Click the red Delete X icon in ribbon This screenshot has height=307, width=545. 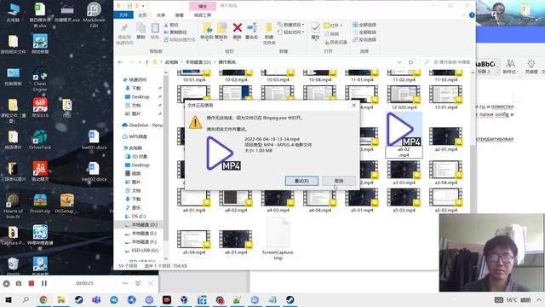[x=238, y=28]
